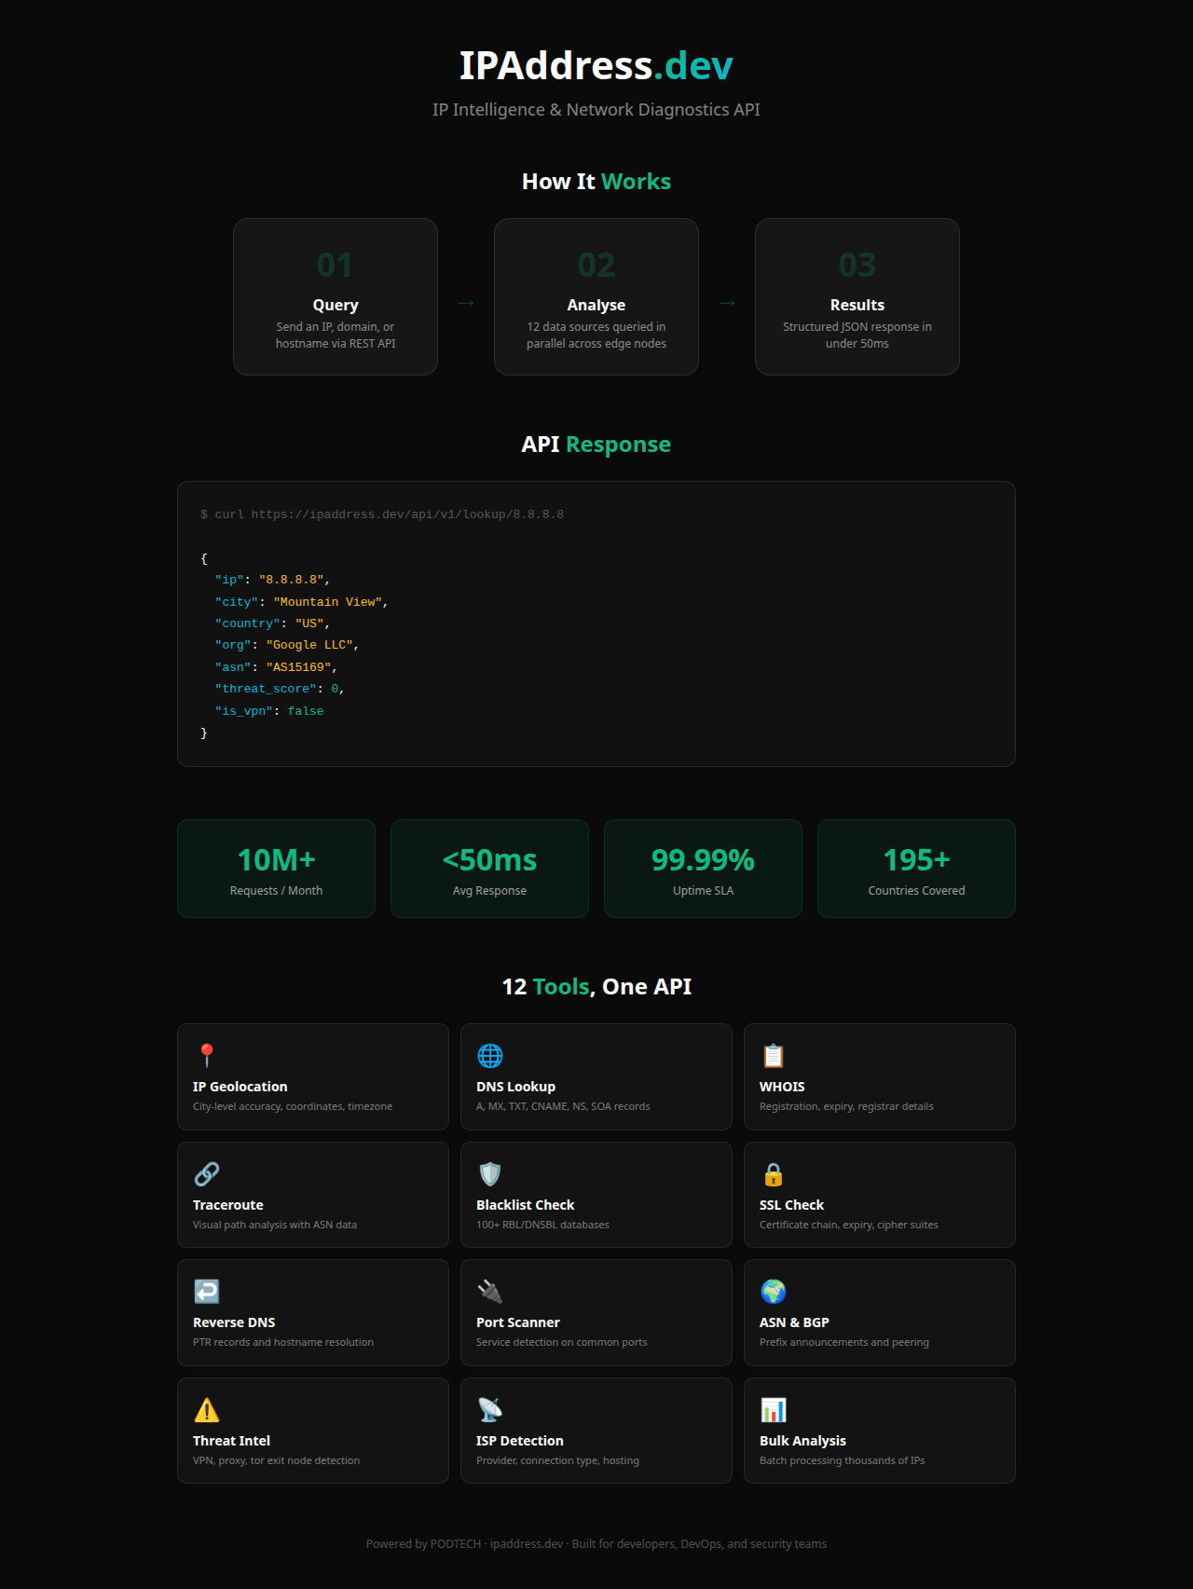This screenshot has height=1589, width=1193.
Task: Click the 12 Tools, One API heading
Action: [596, 987]
